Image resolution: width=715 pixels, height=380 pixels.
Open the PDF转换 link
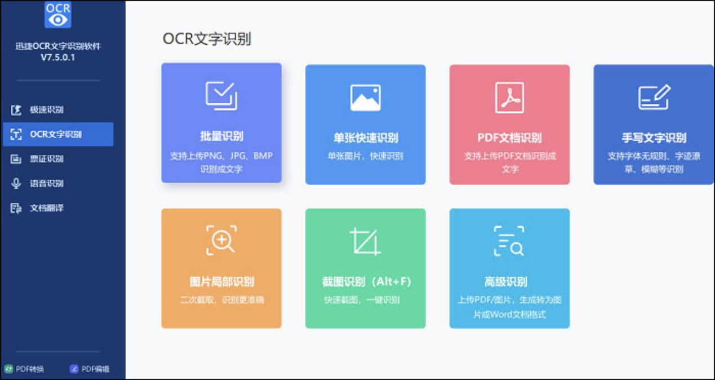click(x=24, y=369)
